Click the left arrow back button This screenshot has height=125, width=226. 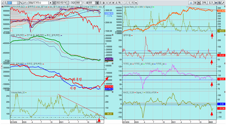[x=54, y=2]
